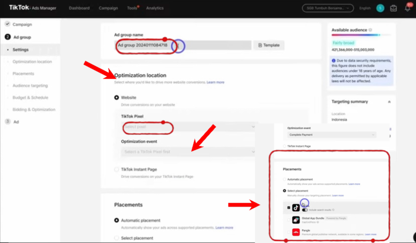Click Learn more under Optimization location
This screenshot has width=416, height=243.
tap(215, 82)
